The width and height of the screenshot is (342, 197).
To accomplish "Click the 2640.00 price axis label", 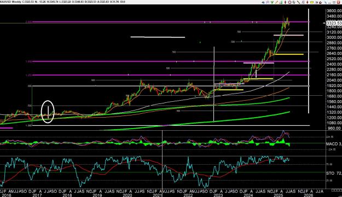I will [x=334, y=54].
